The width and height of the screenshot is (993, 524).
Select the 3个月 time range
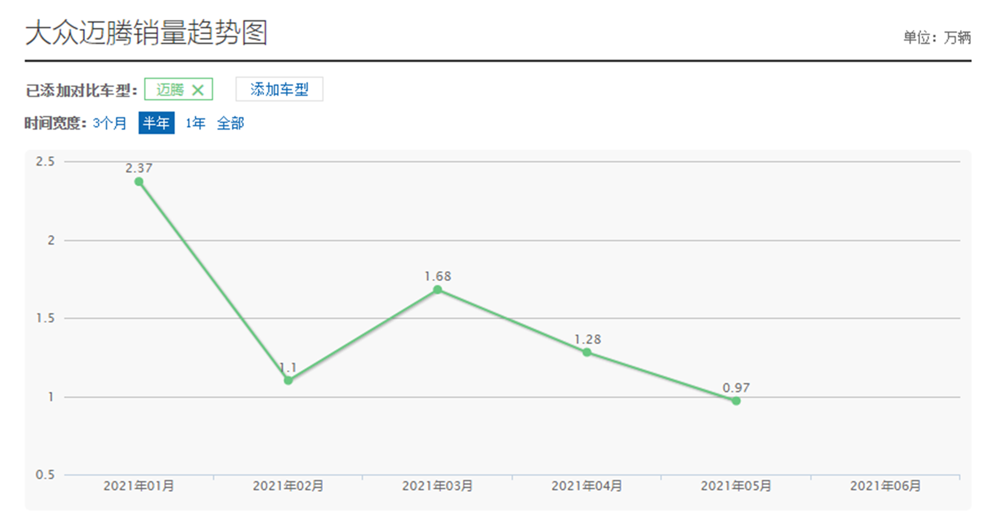point(110,123)
